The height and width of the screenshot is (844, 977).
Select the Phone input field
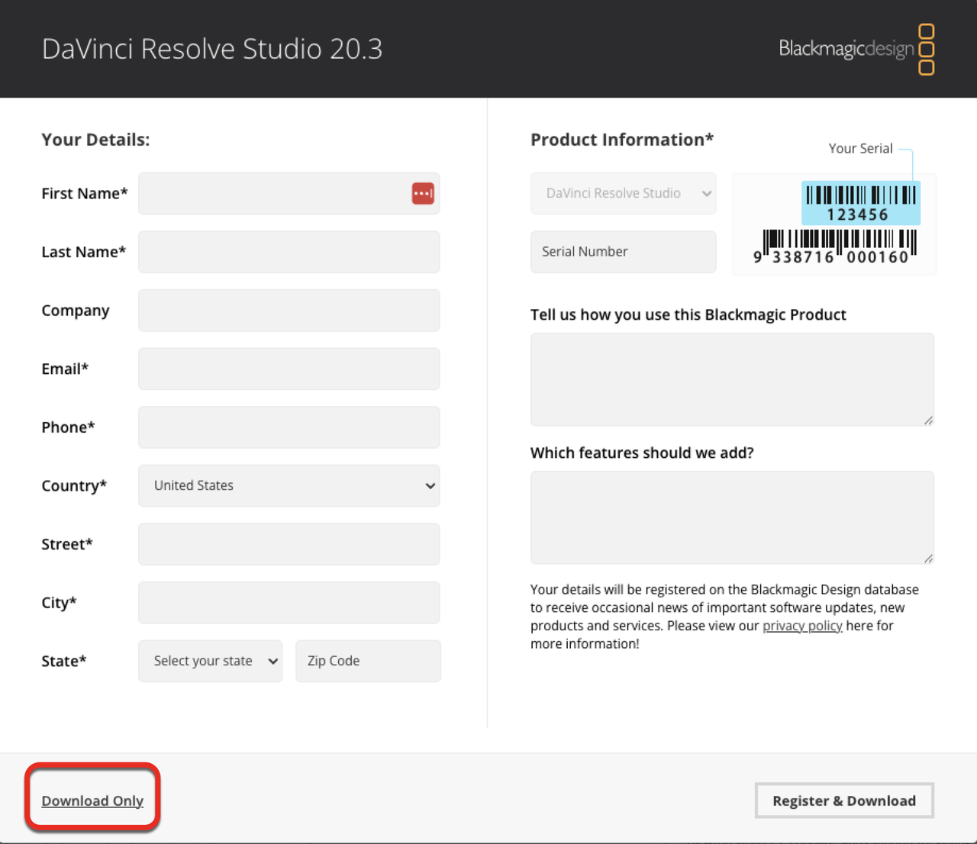click(x=289, y=427)
